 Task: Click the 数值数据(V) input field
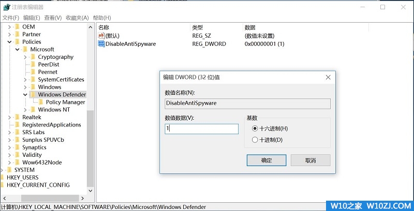pos(201,128)
